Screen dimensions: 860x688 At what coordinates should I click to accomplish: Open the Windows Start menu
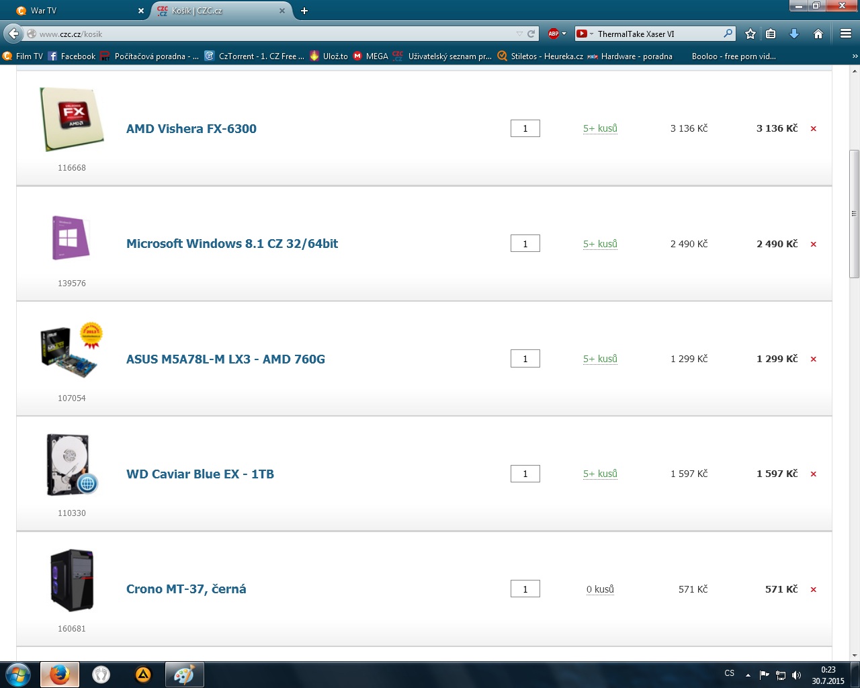[18, 675]
